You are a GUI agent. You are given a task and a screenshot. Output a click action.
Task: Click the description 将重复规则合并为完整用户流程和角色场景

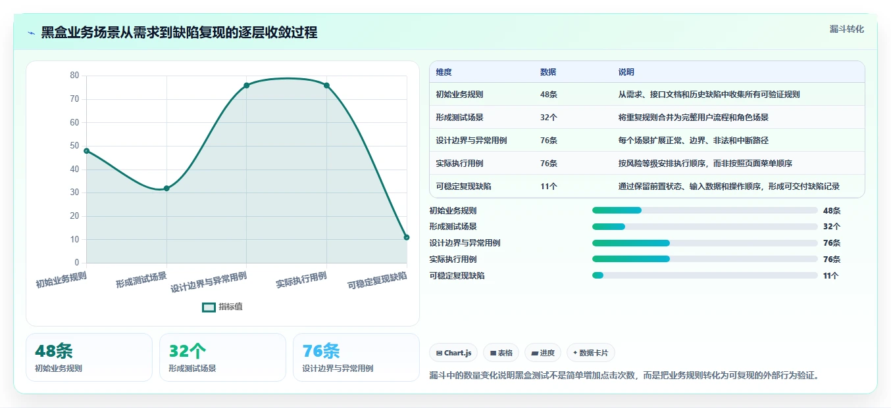tap(694, 118)
